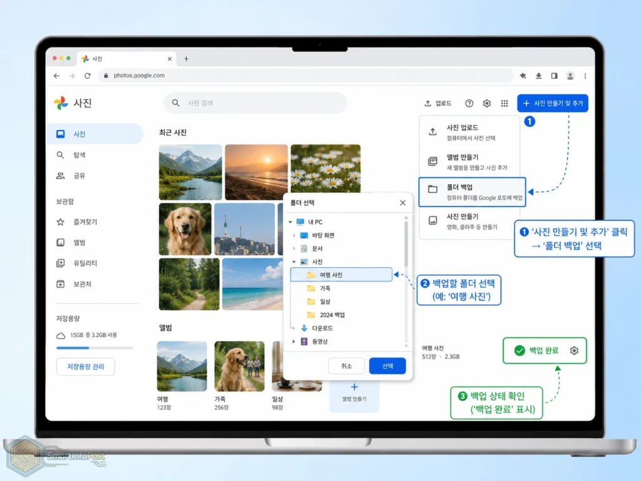Open the settings gear in header
Screen dimensions: 641x481
[x=486, y=103]
